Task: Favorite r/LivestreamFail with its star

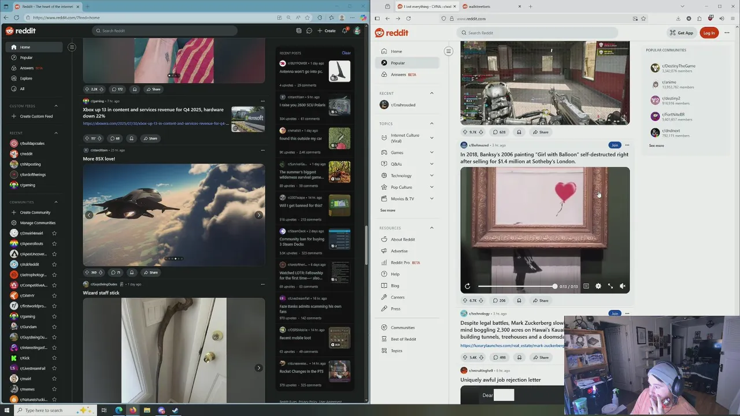Action: [x=54, y=369]
